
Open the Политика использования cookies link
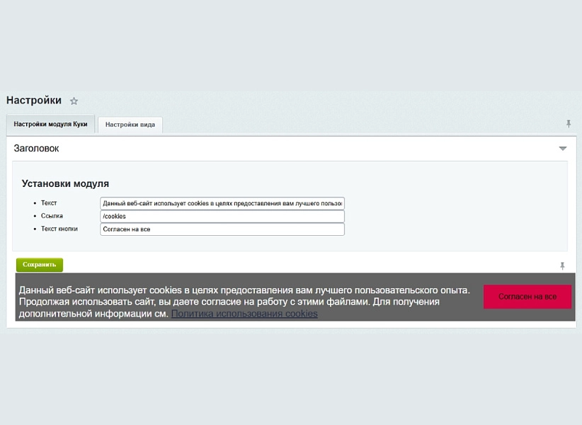point(244,314)
